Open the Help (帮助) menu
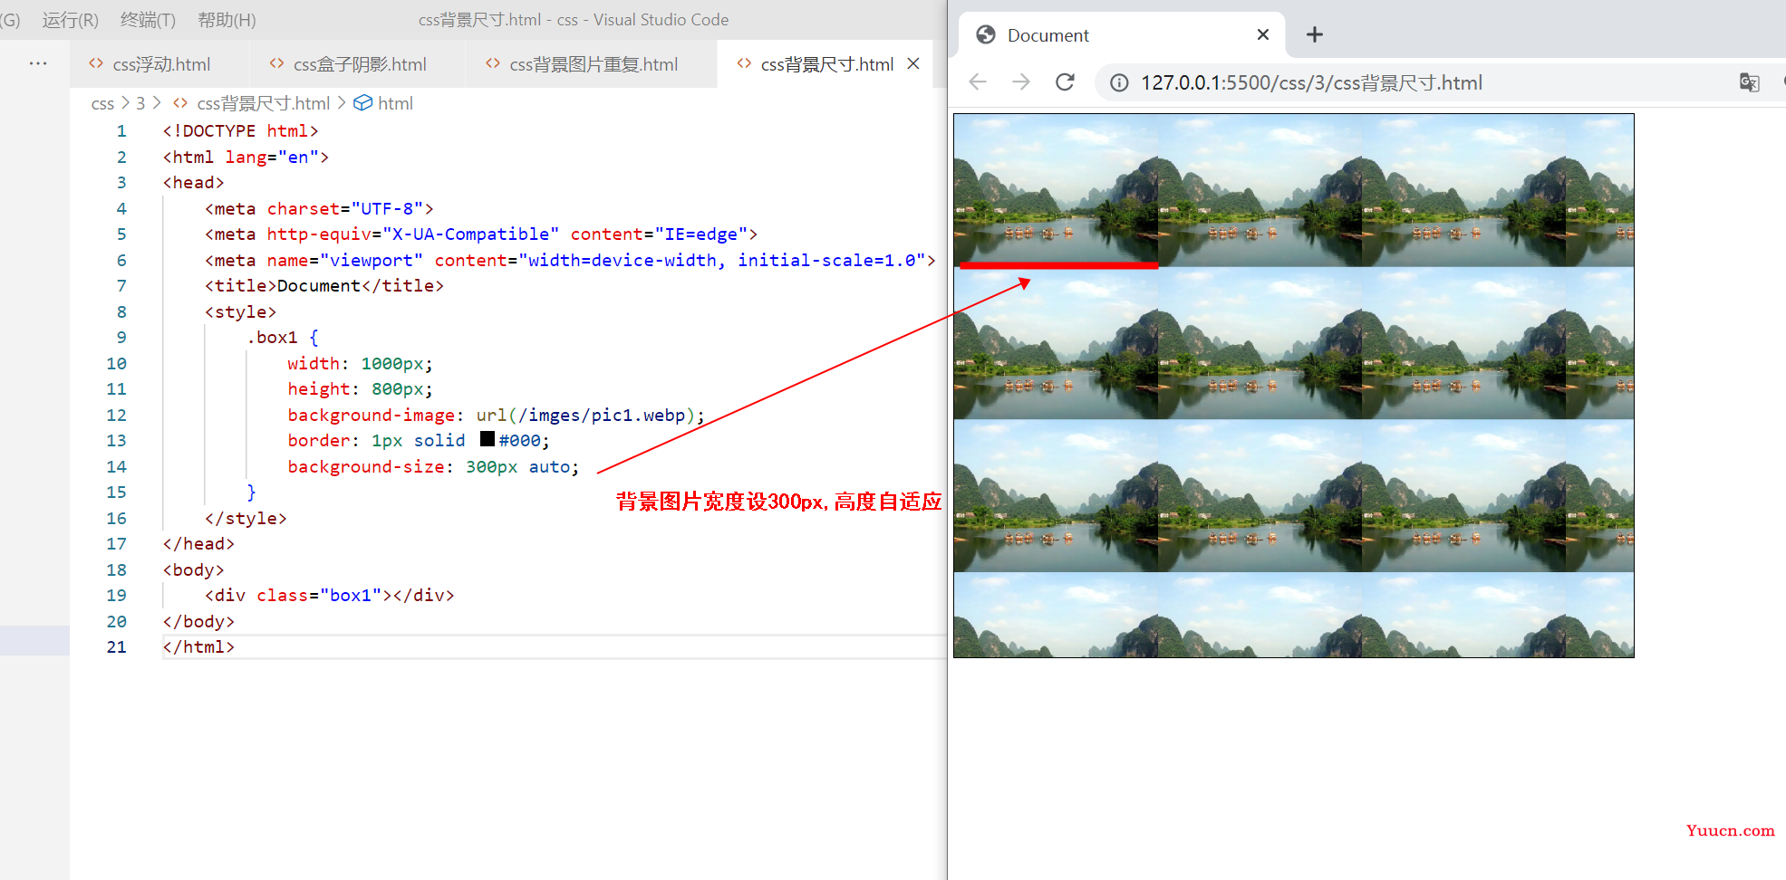The height and width of the screenshot is (880, 1786). click(227, 20)
